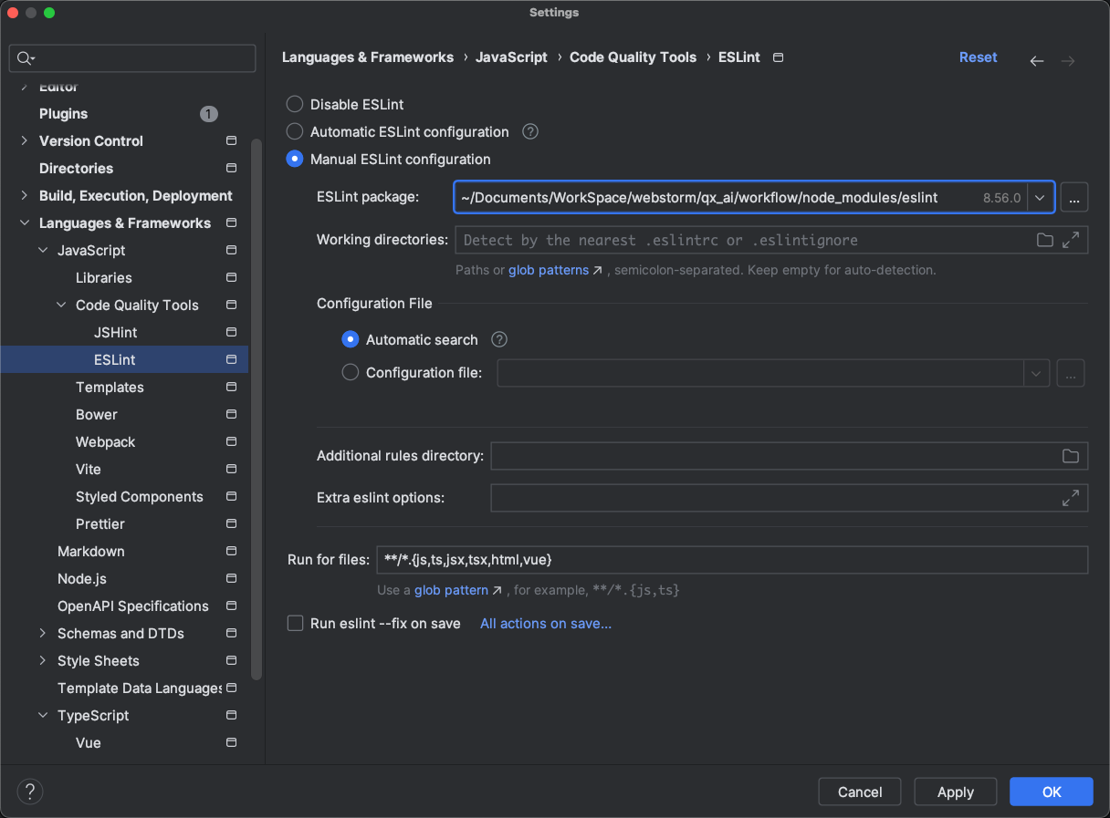Browse folder icon in Working directories field
Image resolution: width=1110 pixels, height=818 pixels.
tap(1045, 240)
